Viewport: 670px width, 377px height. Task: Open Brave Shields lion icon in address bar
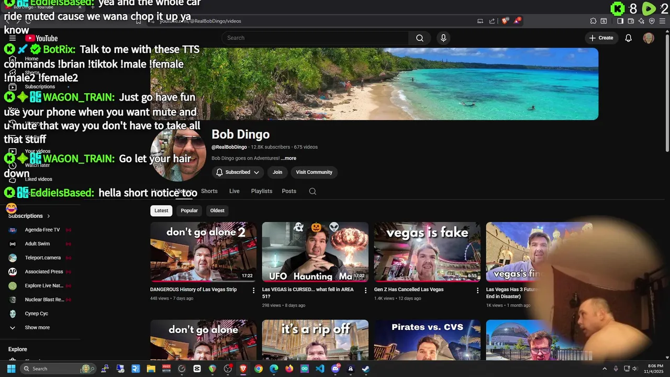pos(505,21)
